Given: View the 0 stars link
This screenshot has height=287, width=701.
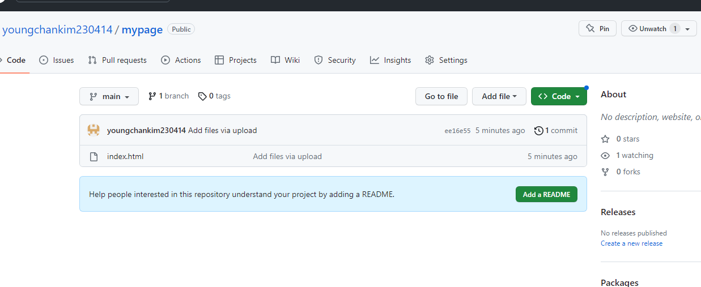Looking at the screenshot, I should click(620, 139).
